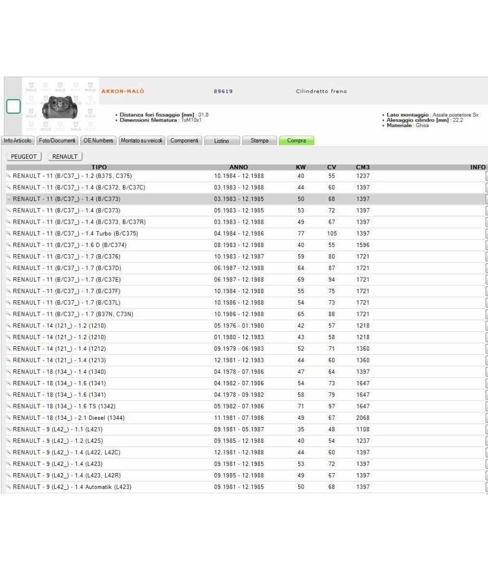The image size is (488, 569).
Task: Click the 1108 CM3 value
Action: (x=363, y=429)
